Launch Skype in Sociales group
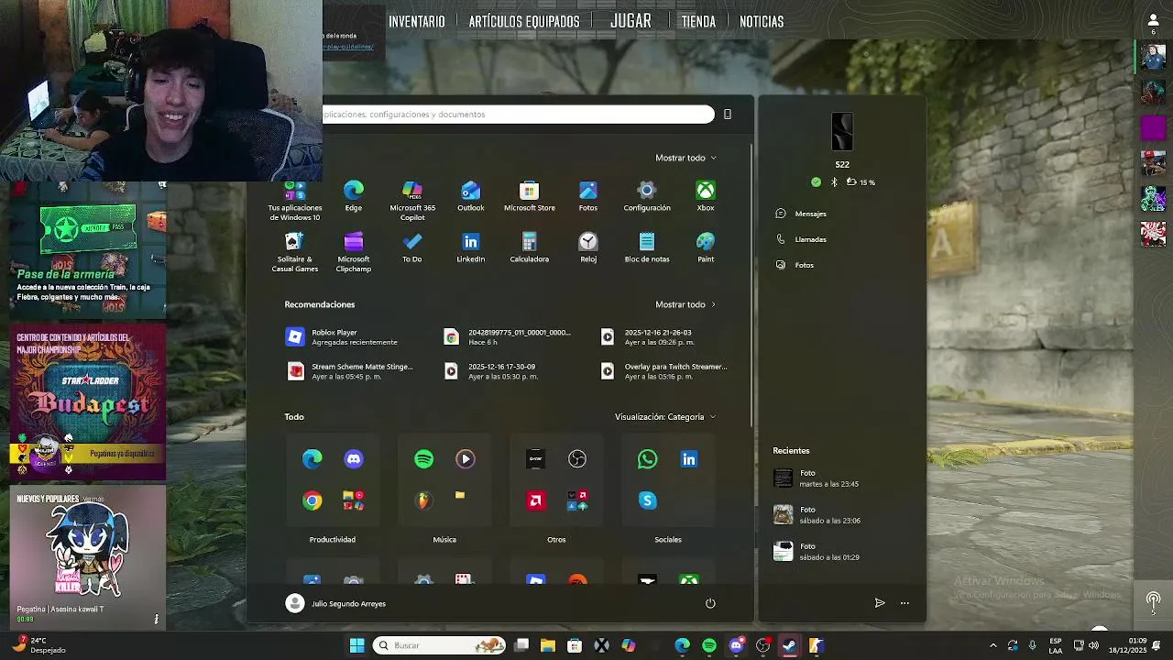Viewport: 1173px width, 660px height. pos(647,500)
